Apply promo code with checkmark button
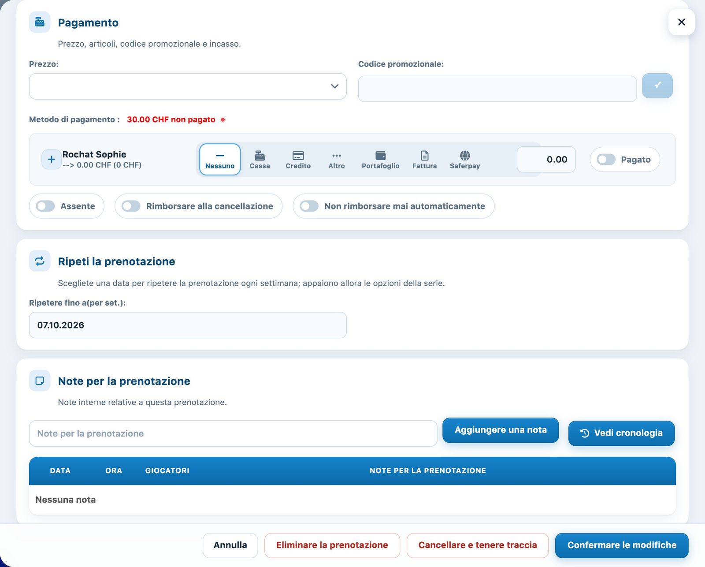Screen dimensions: 705x567 pos(657,86)
